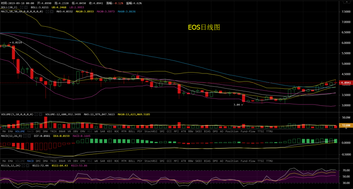Image resolution: width=353 pixels, height=189 pixels.
Task: Select DMI tab in volume chart's tab row
Action: point(38,131)
